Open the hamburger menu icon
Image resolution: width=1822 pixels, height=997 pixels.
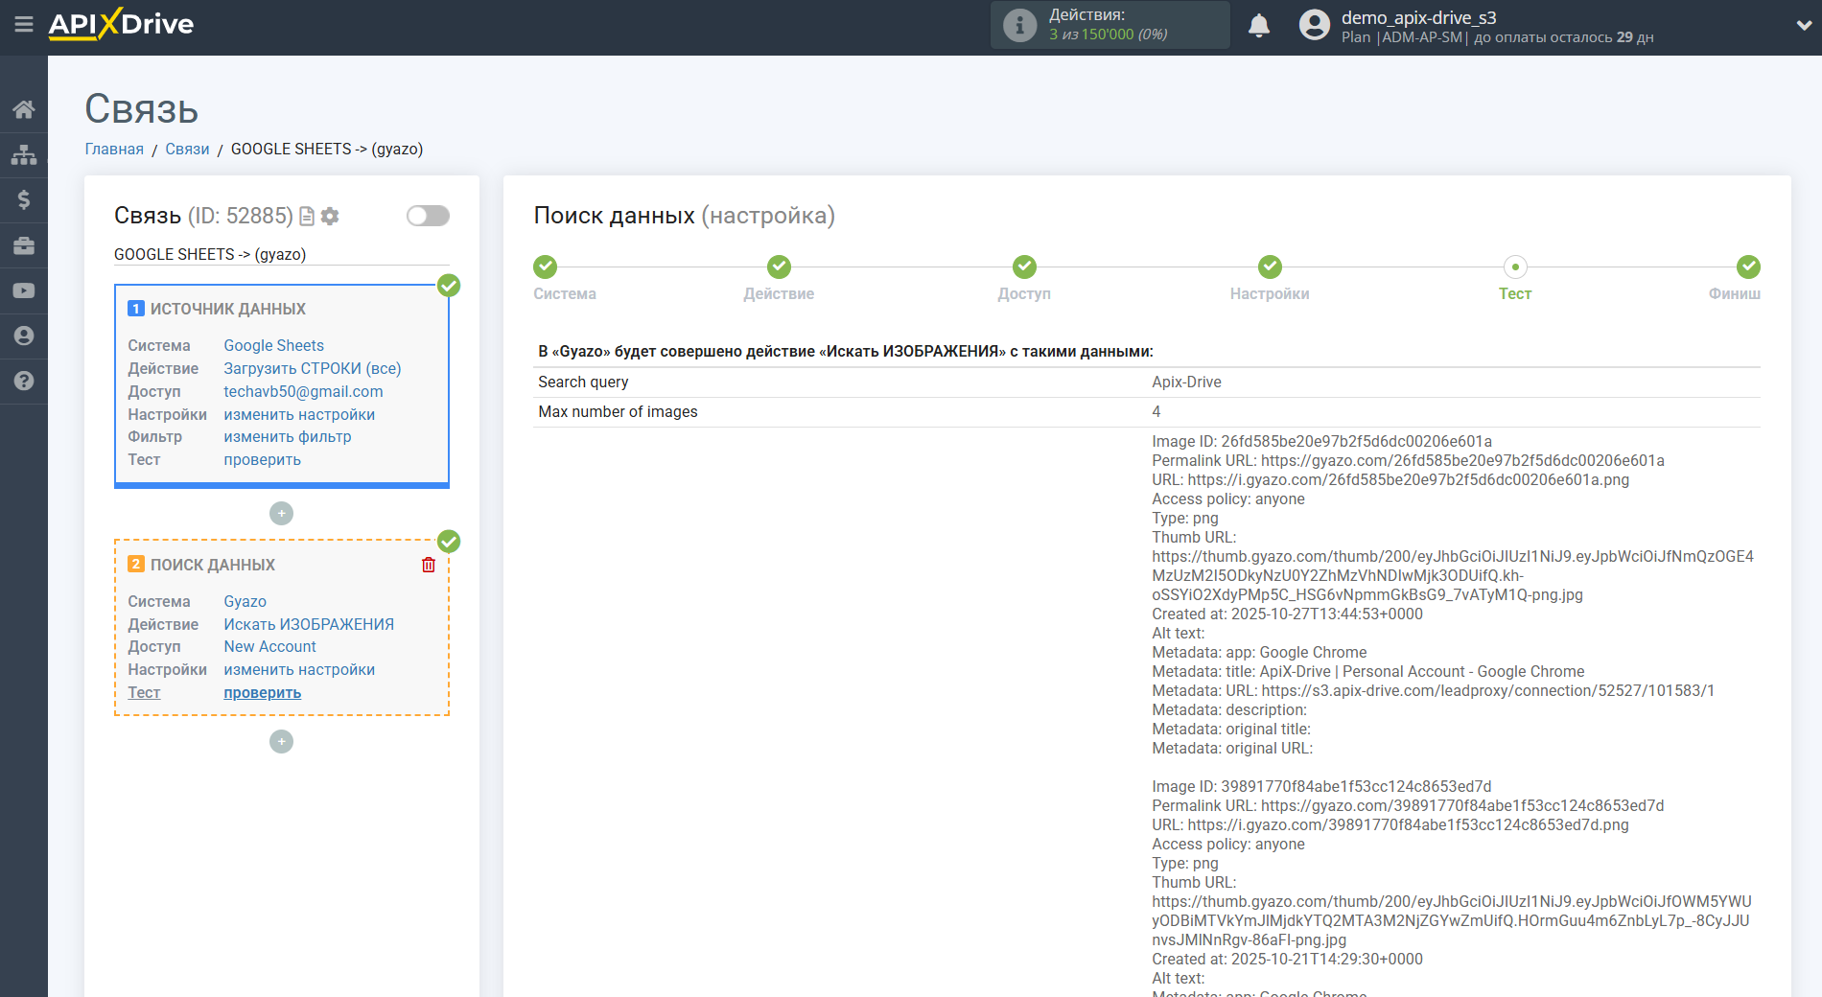coord(24,24)
